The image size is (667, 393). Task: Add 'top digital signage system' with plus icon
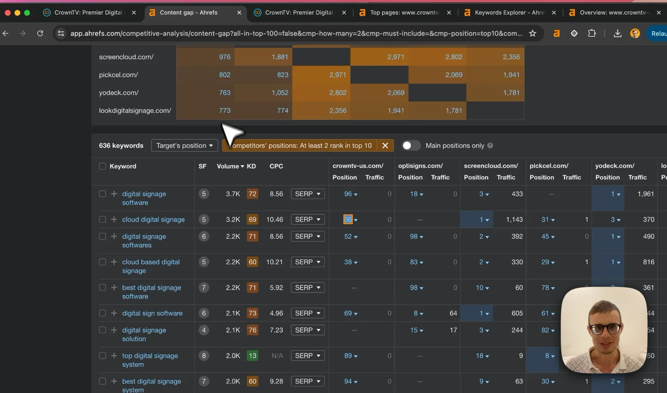tap(114, 356)
